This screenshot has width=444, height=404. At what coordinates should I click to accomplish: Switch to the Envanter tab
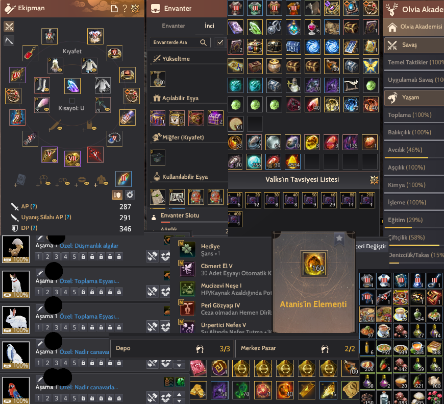174,26
